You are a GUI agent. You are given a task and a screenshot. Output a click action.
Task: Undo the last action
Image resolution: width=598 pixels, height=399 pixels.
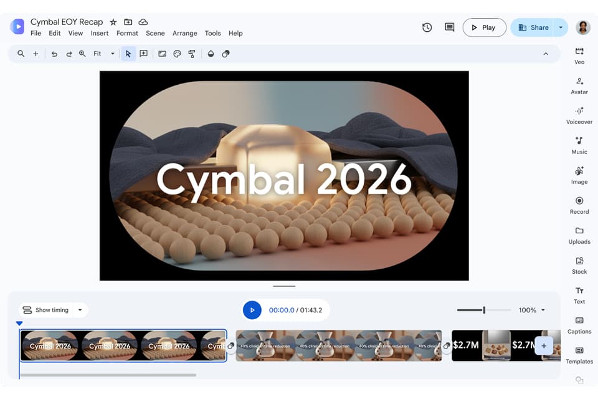click(54, 54)
